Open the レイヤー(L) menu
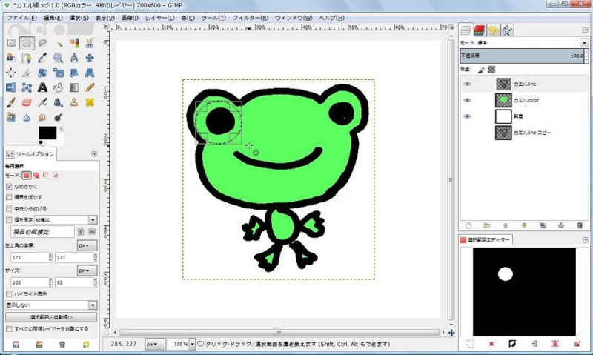Image resolution: width=593 pixels, height=355 pixels. (x=160, y=18)
